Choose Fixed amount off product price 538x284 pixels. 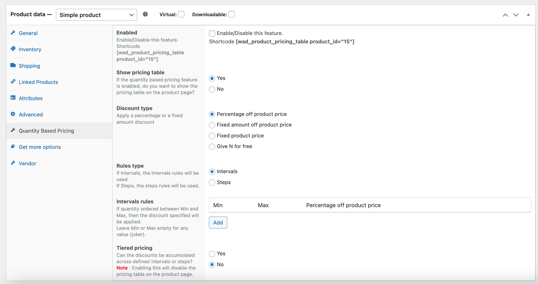(x=212, y=125)
